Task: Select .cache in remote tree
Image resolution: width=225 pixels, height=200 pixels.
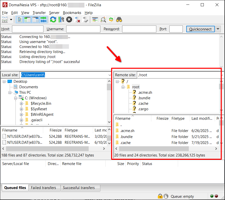Action: (143, 103)
